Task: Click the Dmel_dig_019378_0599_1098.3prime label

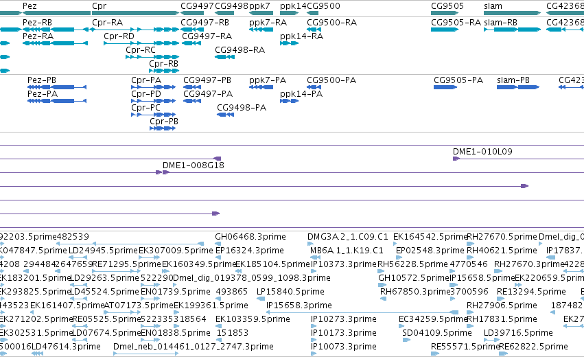Action: (252, 278)
